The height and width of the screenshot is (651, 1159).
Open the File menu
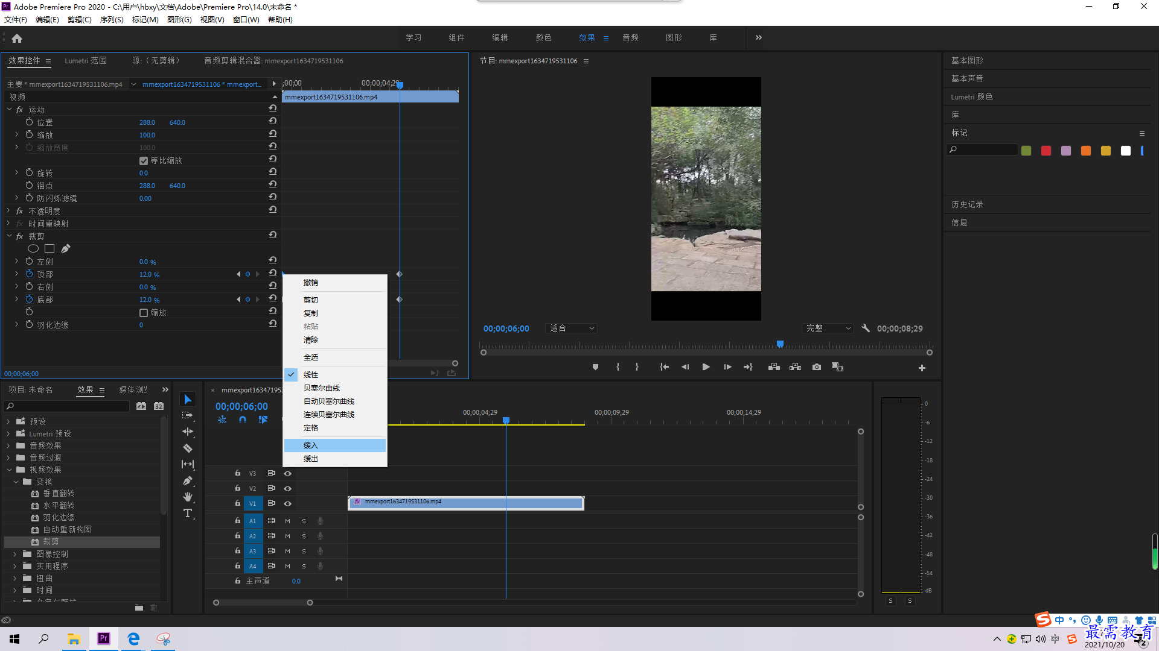(x=16, y=20)
